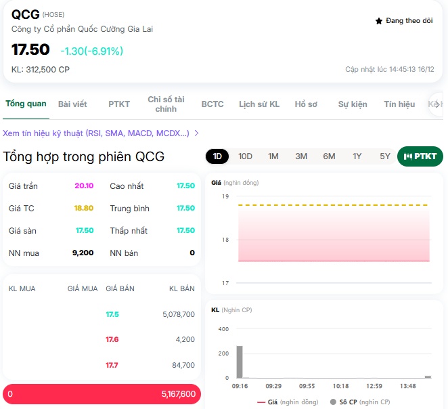This screenshot has height=409, width=448.
Task: Toggle the Số CP series legend
Action: pos(360,402)
